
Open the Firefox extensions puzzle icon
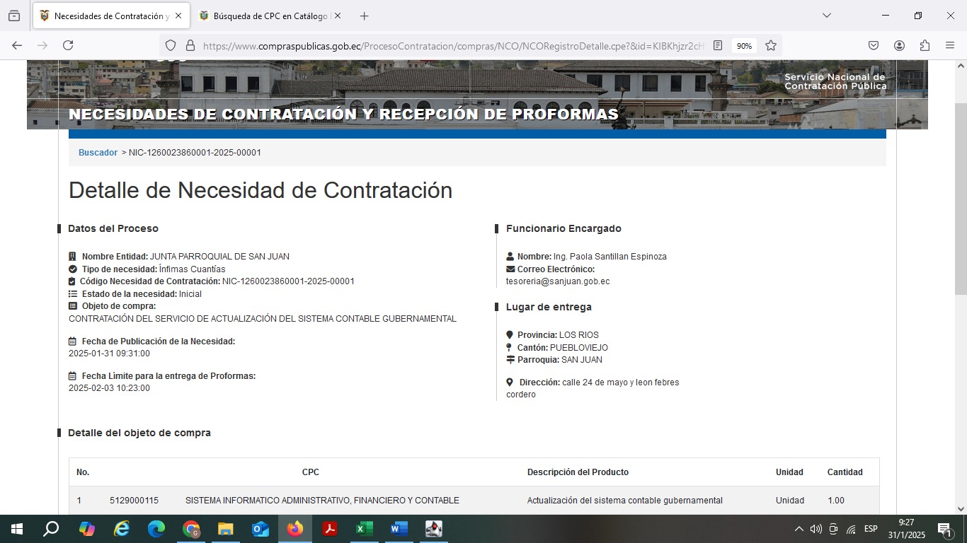[x=925, y=45]
